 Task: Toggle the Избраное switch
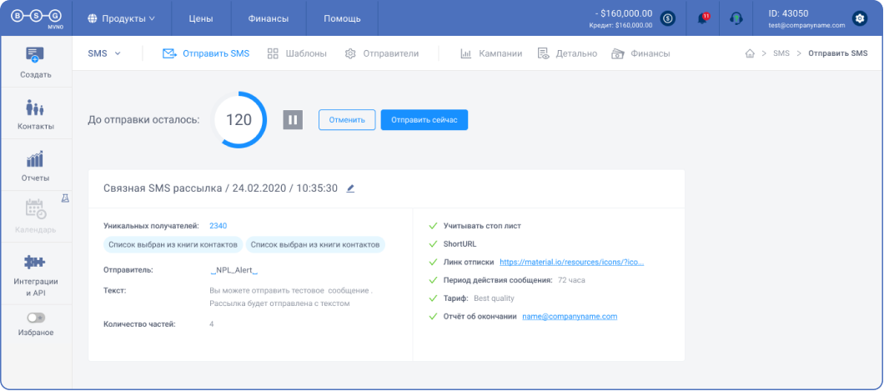(36, 318)
